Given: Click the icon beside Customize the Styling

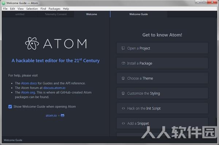Looking at the screenshot, I should point(123,93).
